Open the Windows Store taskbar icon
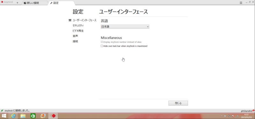This screenshot has width=255, height=119. [33, 116]
